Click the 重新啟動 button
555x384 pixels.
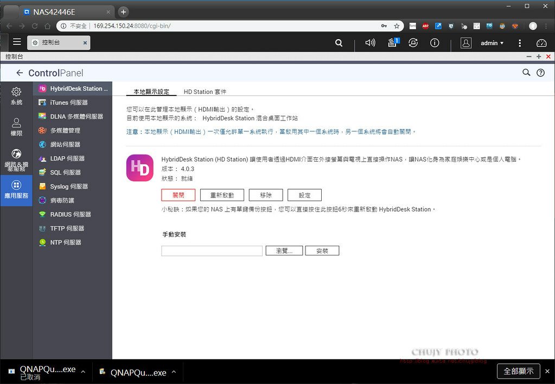pyautogui.click(x=222, y=195)
